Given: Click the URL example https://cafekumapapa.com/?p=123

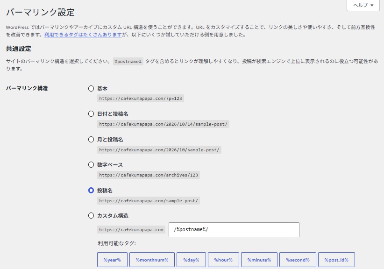Looking at the screenshot, I should pos(141,99).
